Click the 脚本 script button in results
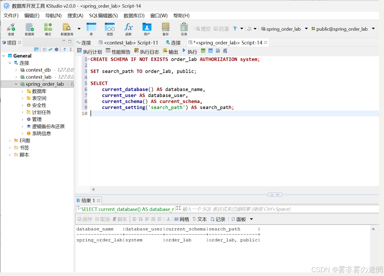Screen dimensions: 384x276 (120, 219)
